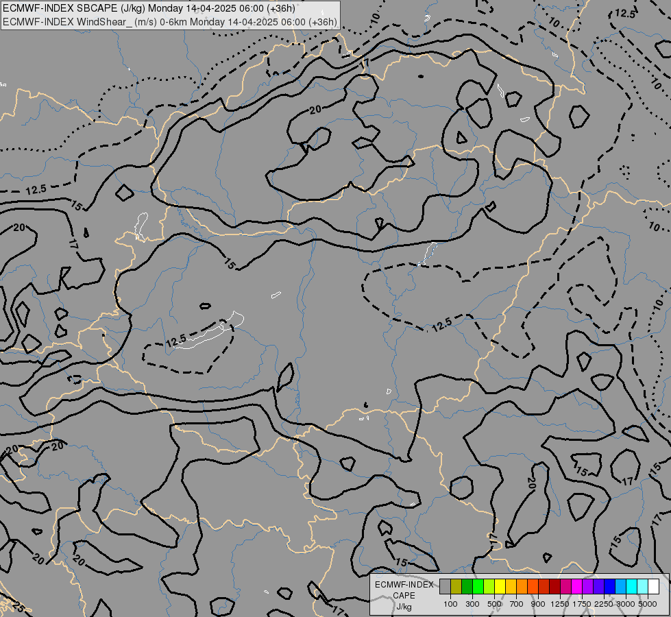Click the '2250' legend tick label
Viewport: 671px width, 617px height.
(x=604, y=604)
